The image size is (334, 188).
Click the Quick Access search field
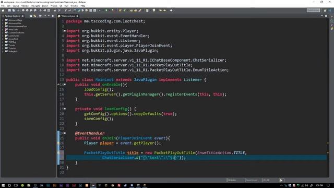tap(313, 10)
